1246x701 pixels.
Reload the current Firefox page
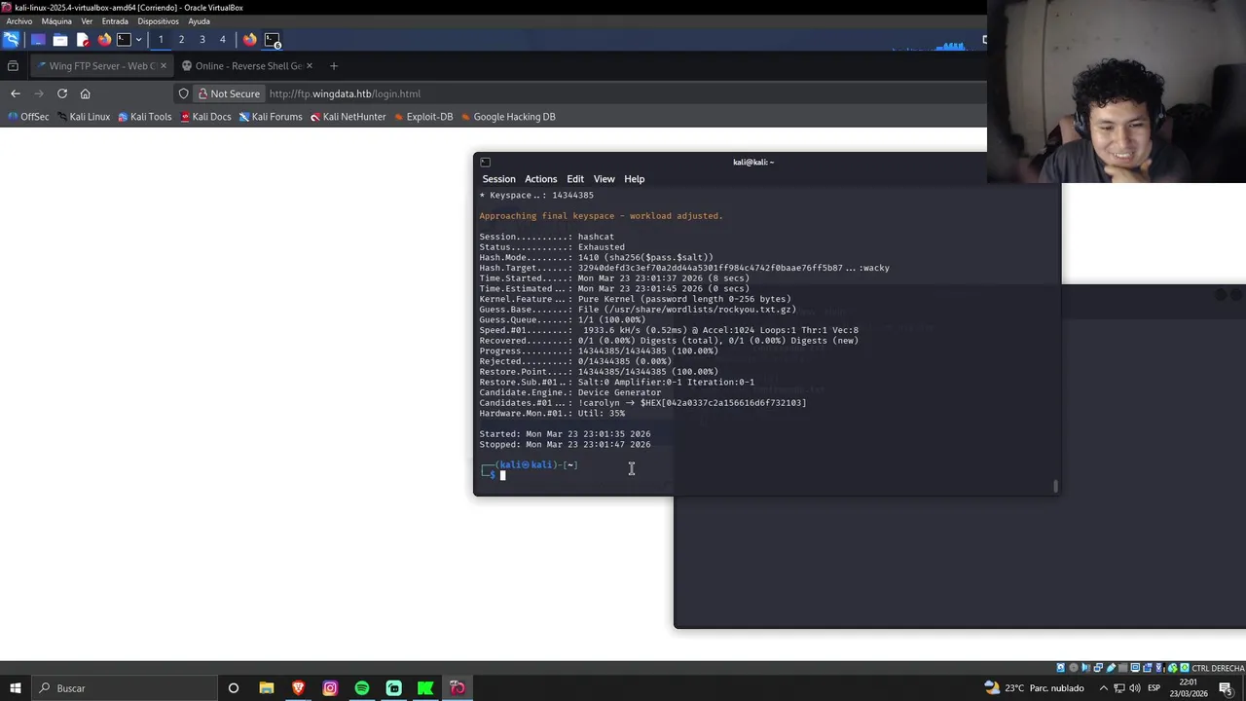pyautogui.click(x=62, y=93)
